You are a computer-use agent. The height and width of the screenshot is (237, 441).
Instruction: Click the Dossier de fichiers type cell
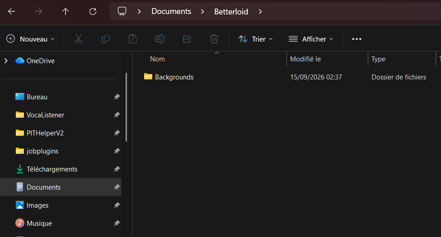point(399,77)
